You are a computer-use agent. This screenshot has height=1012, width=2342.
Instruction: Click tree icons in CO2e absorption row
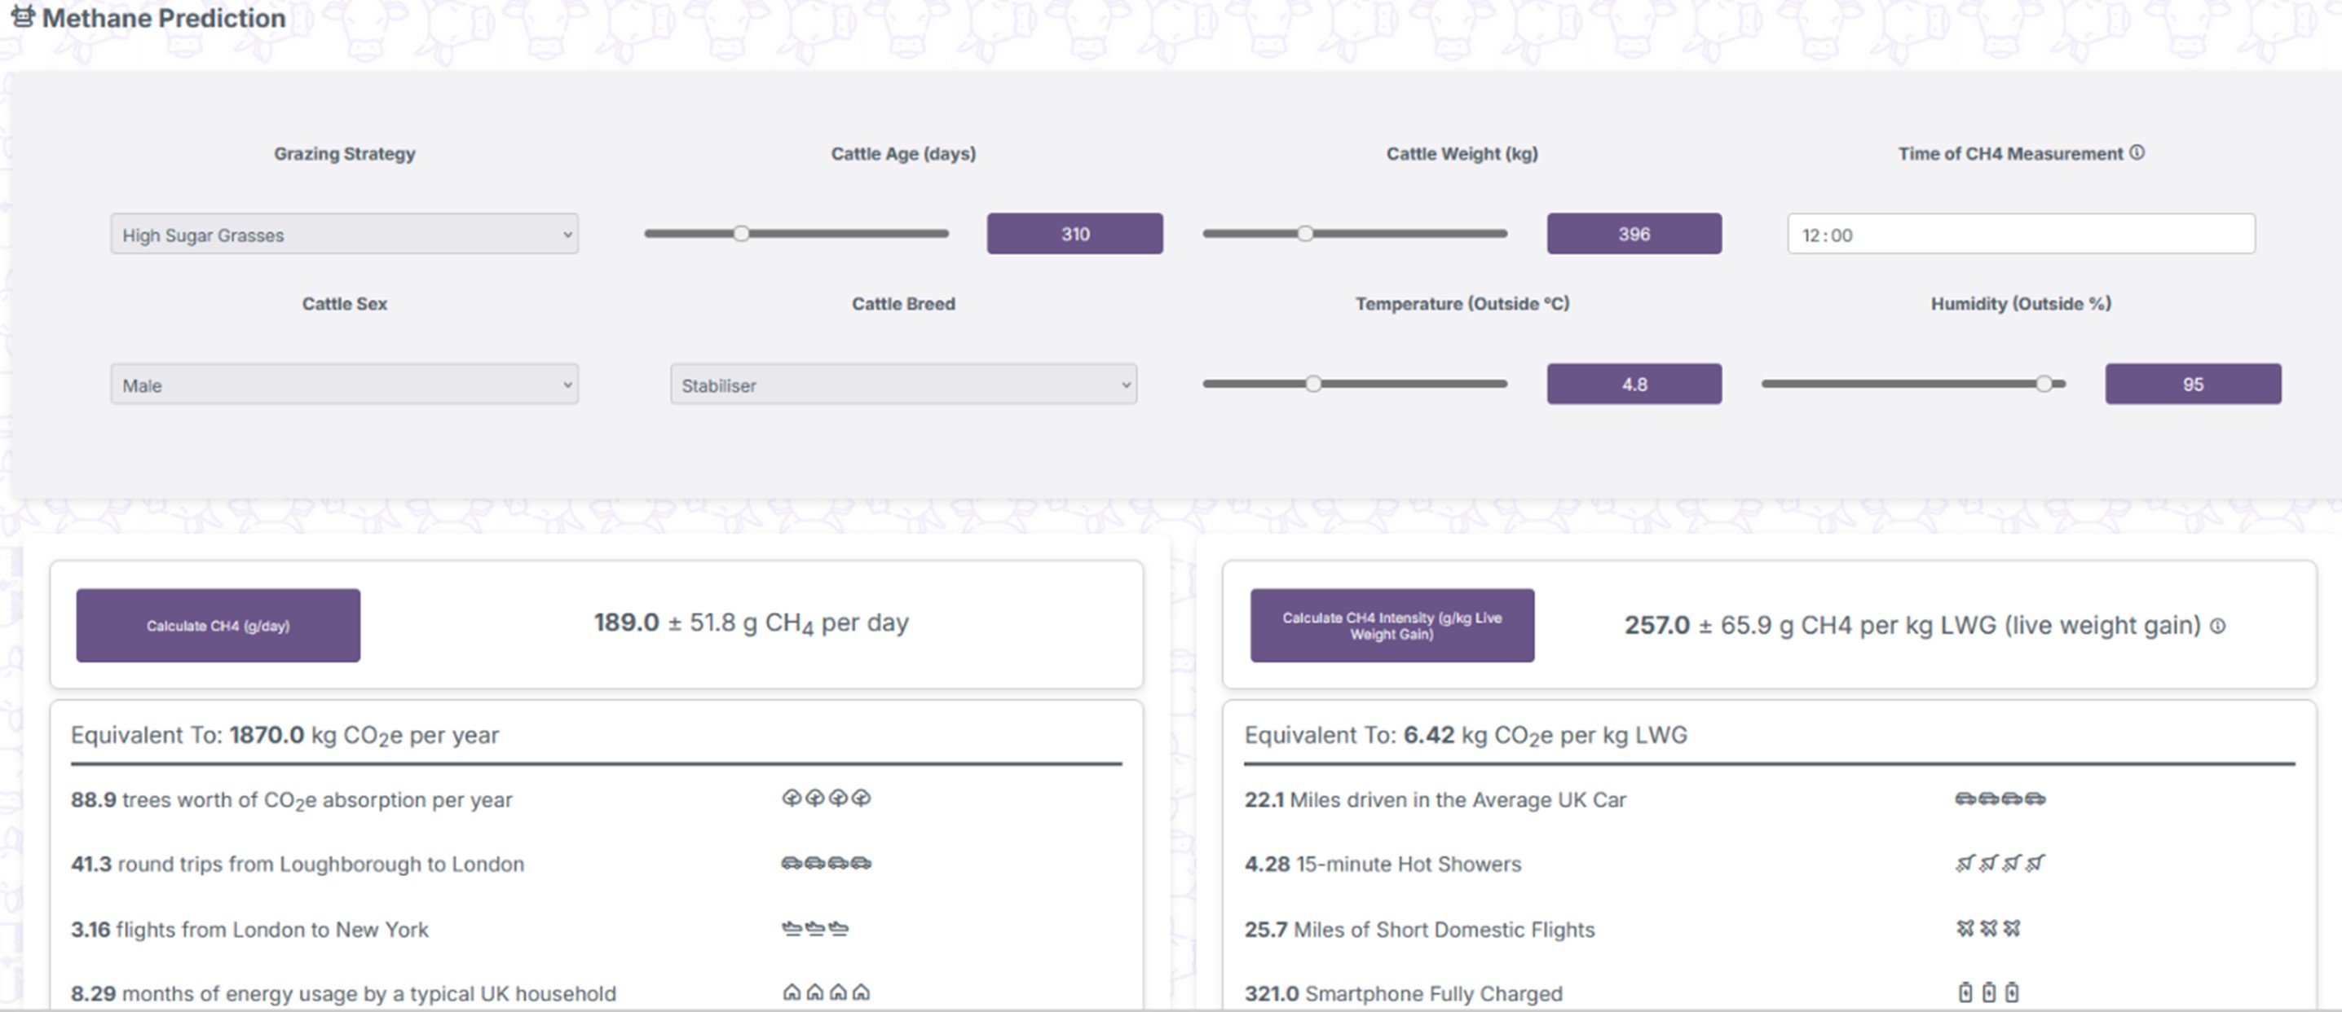[x=826, y=798]
